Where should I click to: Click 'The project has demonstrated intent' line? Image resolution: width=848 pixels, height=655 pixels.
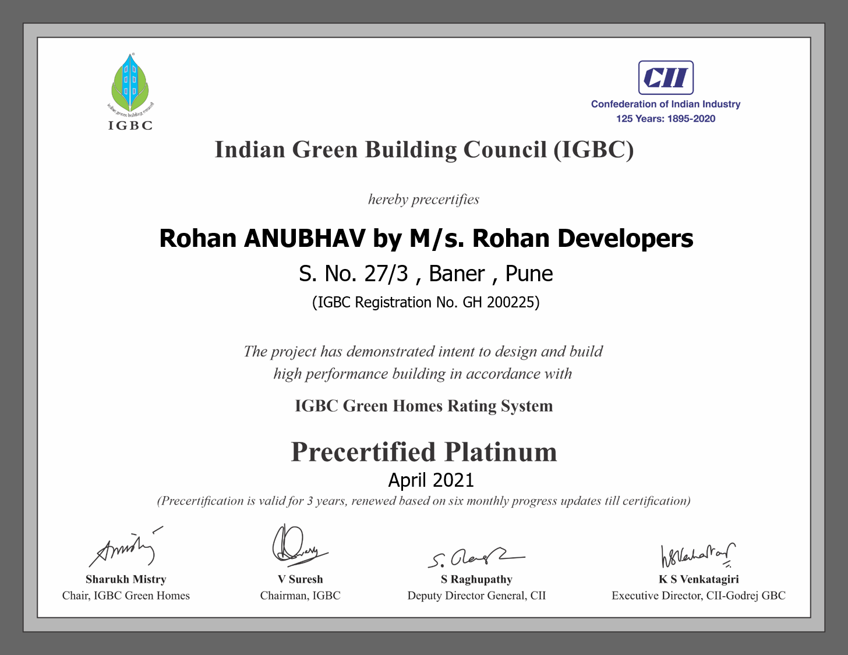pyautogui.click(x=423, y=352)
